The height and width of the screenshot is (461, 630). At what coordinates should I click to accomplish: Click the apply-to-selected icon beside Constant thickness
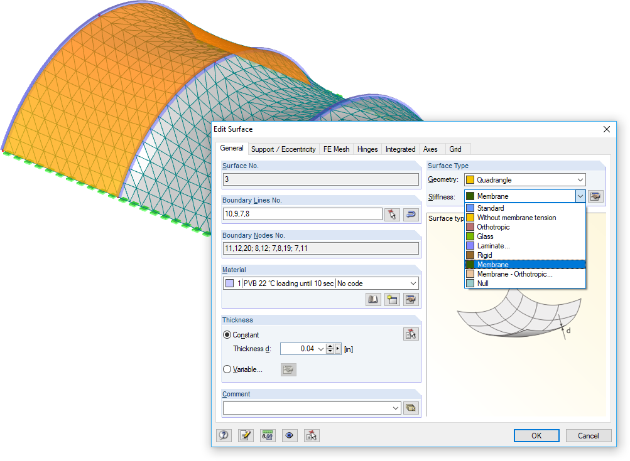pos(411,334)
